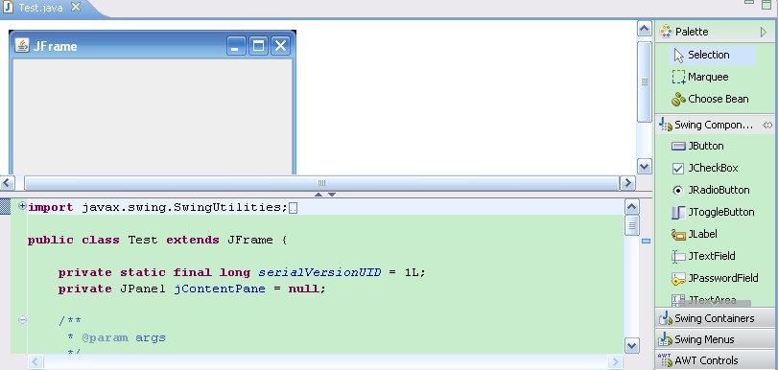The height and width of the screenshot is (370, 778).
Task: Click the JFrame content pane area
Action: [153, 117]
